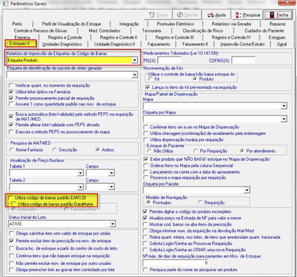Click the Grava save button
297x277 pixels.
(x=158, y=15)
